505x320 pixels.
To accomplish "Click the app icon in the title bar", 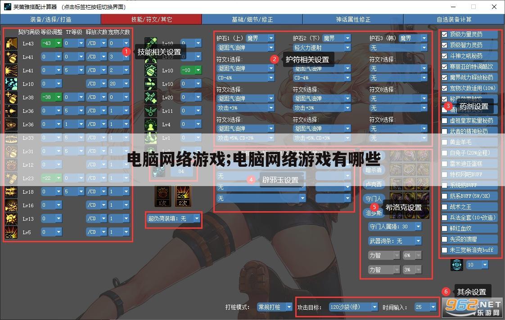I will point(7,7).
